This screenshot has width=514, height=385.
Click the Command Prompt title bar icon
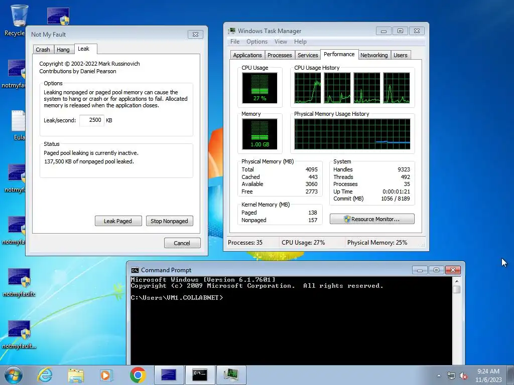pyautogui.click(x=135, y=270)
